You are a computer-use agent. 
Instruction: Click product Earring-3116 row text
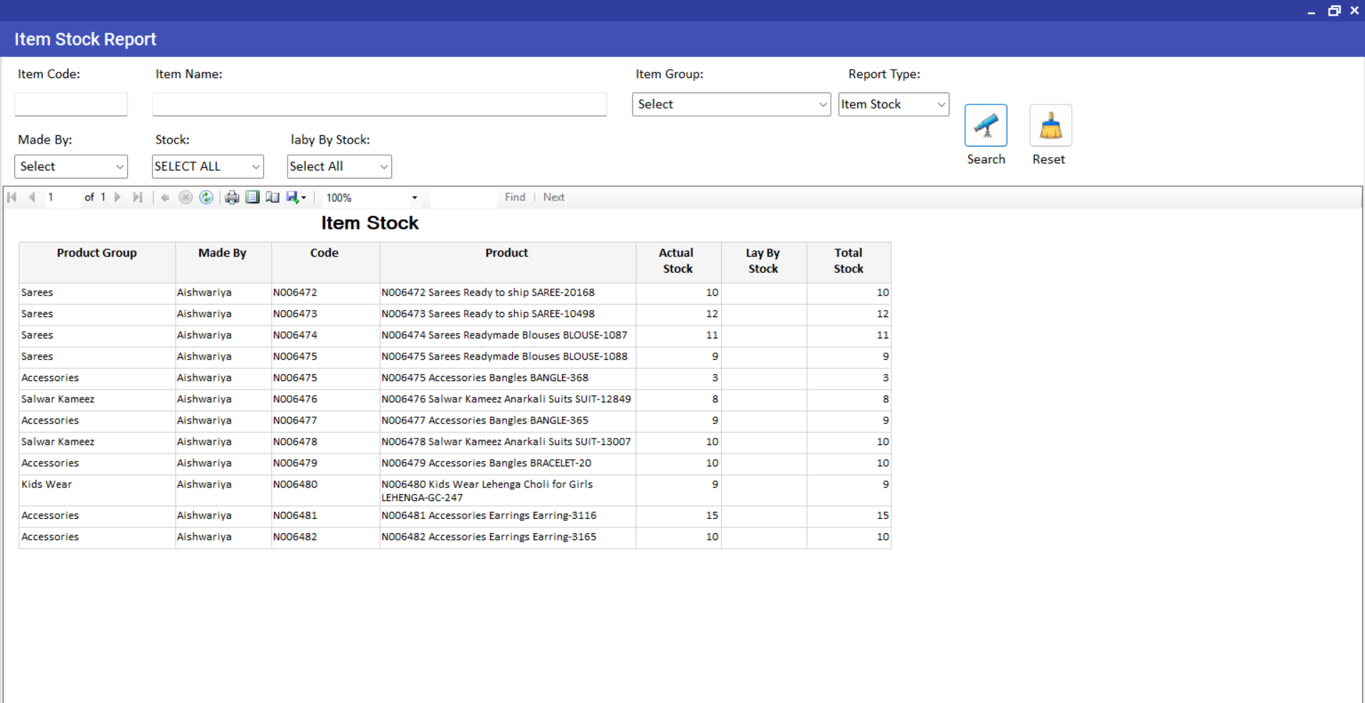489,516
